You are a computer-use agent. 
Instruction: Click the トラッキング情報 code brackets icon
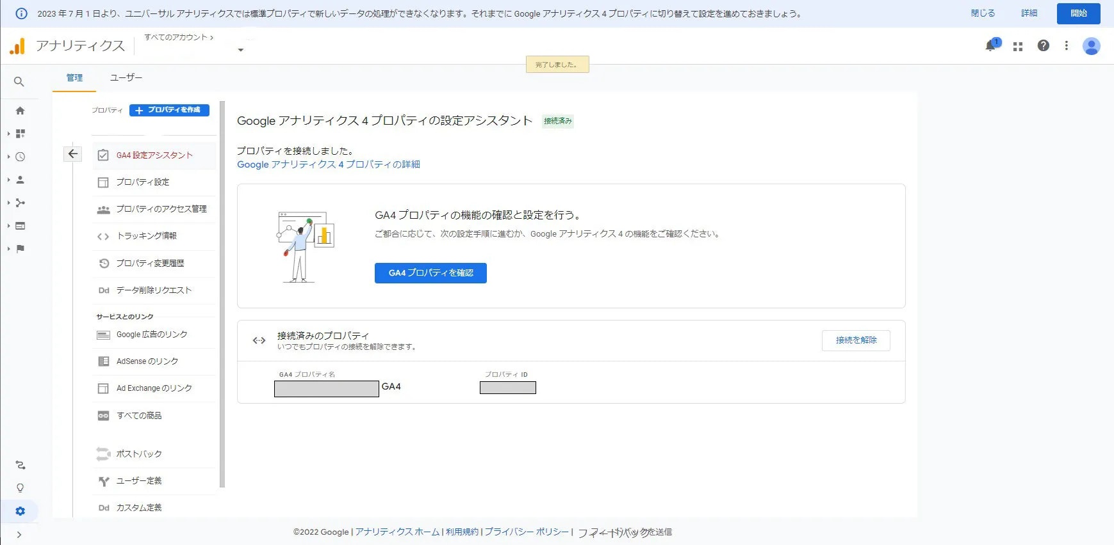[x=103, y=236]
